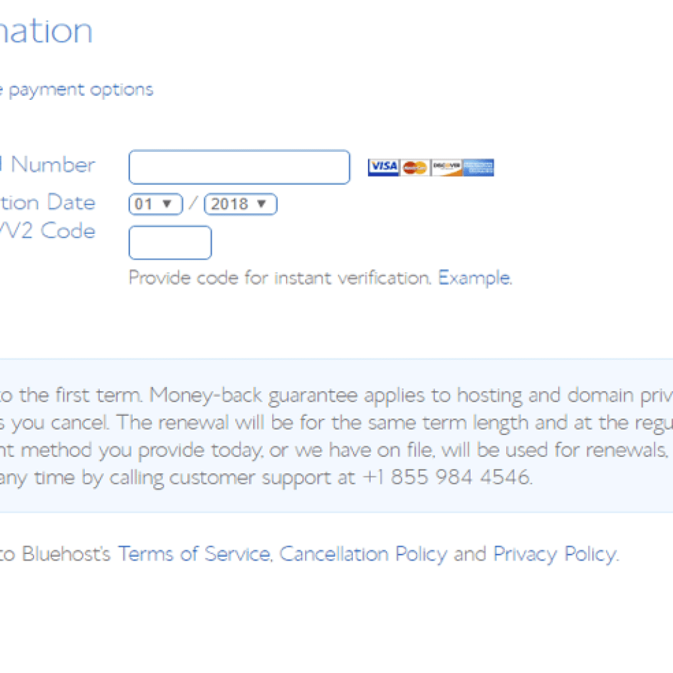Focus the credit card Number input field

click(239, 167)
